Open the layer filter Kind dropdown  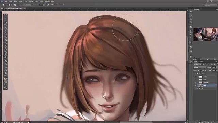click(x=198, y=64)
